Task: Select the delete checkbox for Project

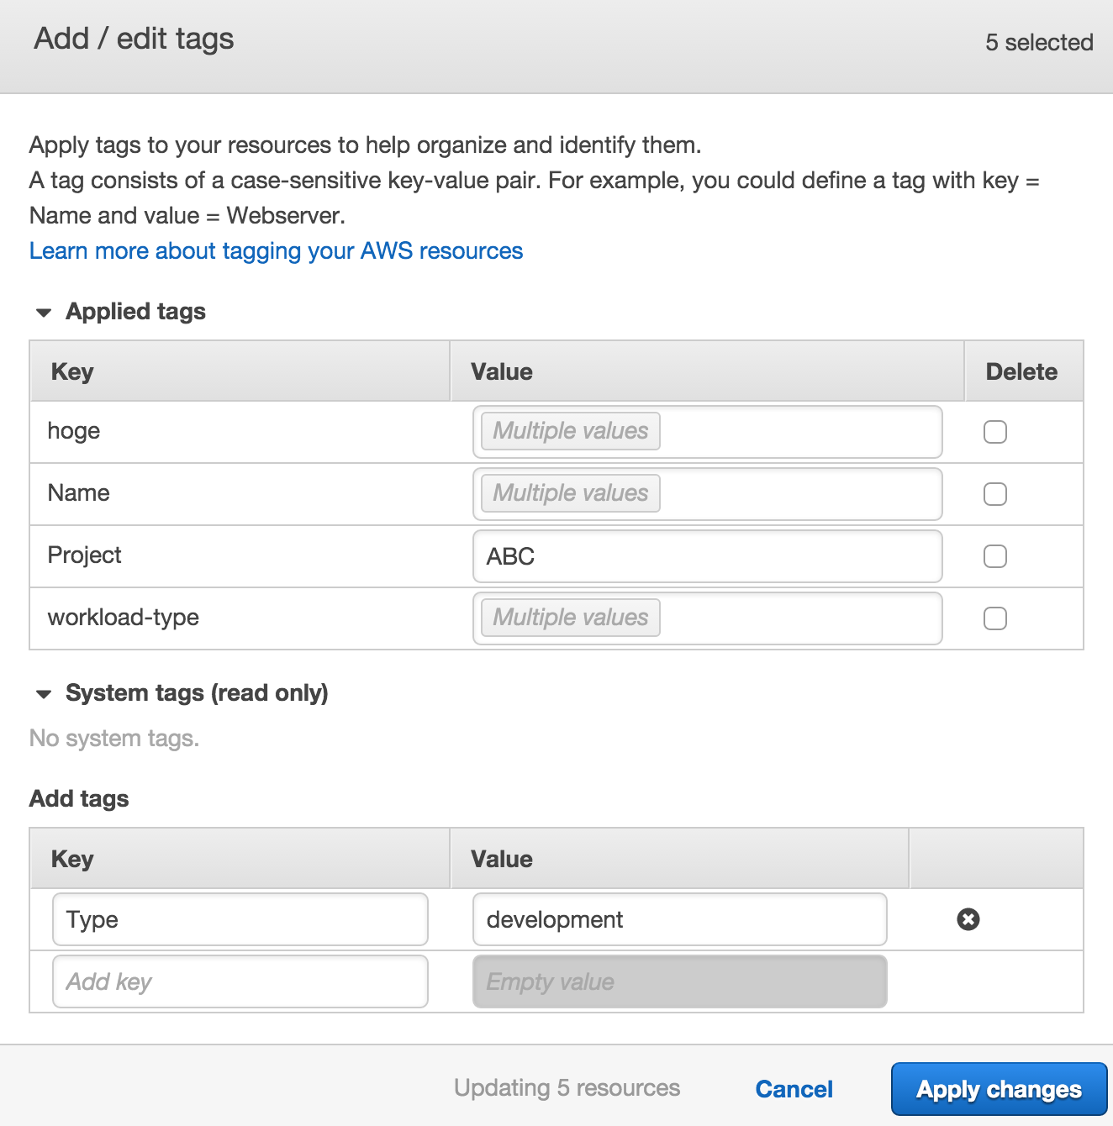Action: point(994,556)
